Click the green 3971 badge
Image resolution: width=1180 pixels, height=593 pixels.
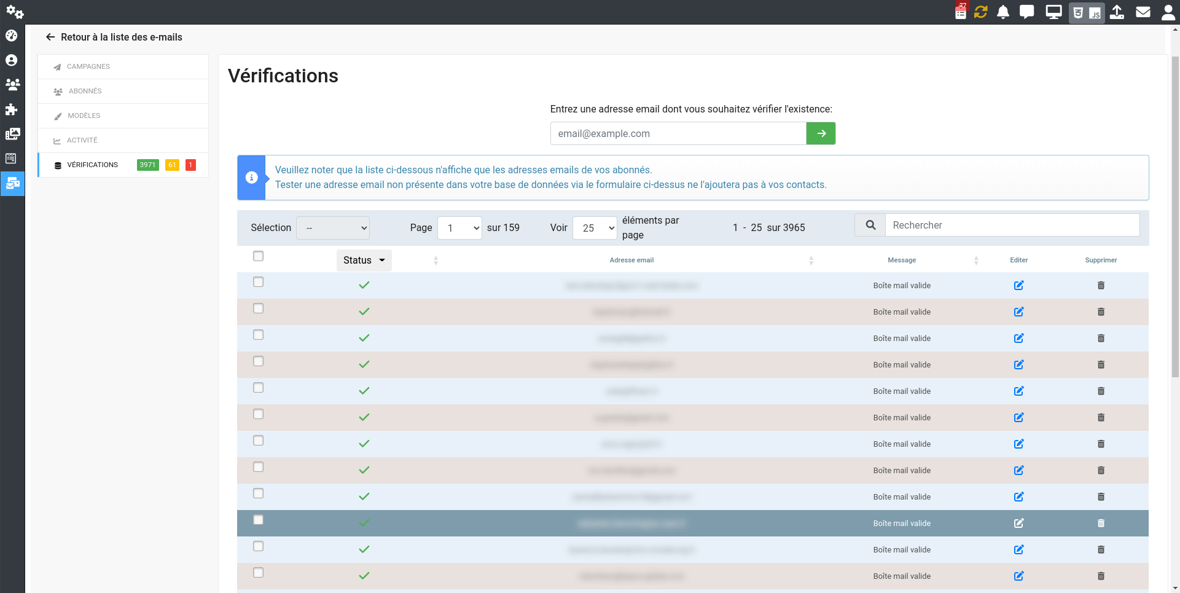click(x=147, y=165)
